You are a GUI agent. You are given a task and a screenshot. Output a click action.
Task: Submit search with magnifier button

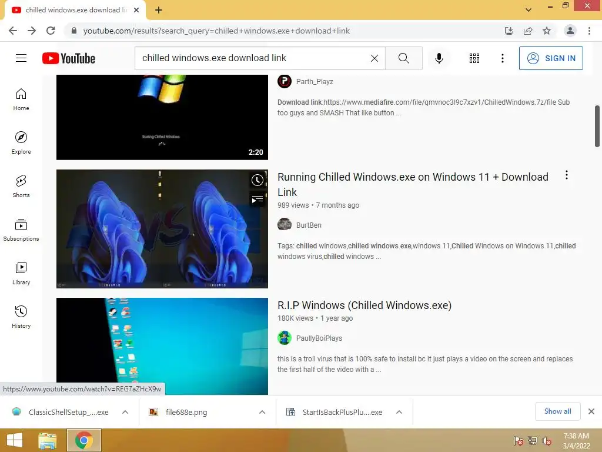point(403,58)
